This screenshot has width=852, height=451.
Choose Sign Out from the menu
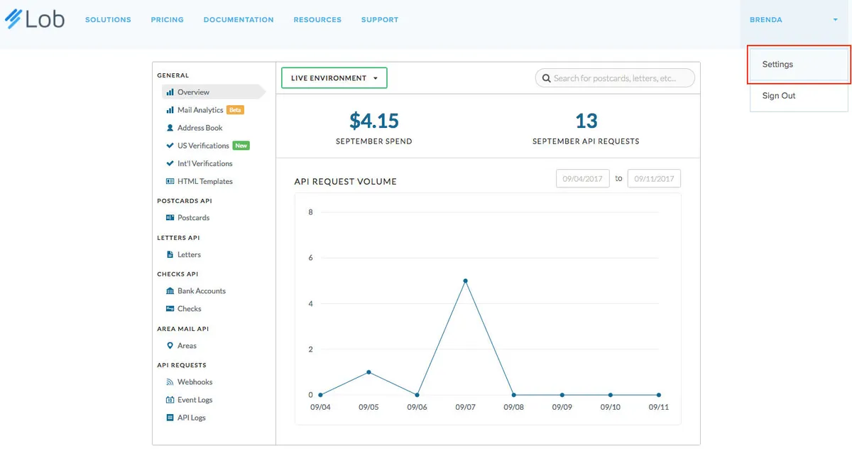779,96
